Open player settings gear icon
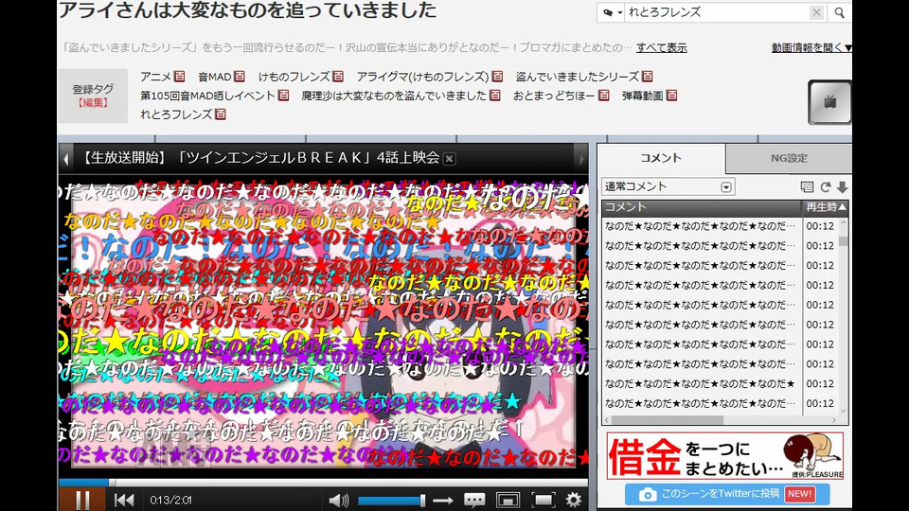909x511 pixels. point(574,500)
